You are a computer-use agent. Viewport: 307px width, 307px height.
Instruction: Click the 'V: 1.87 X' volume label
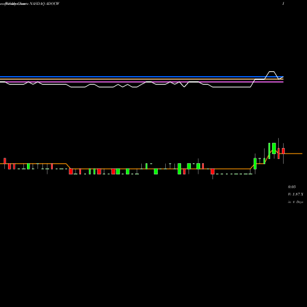click(x=296, y=194)
